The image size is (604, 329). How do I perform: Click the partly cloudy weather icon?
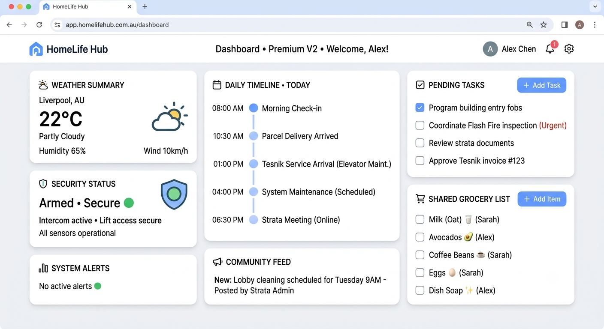tap(170, 117)
